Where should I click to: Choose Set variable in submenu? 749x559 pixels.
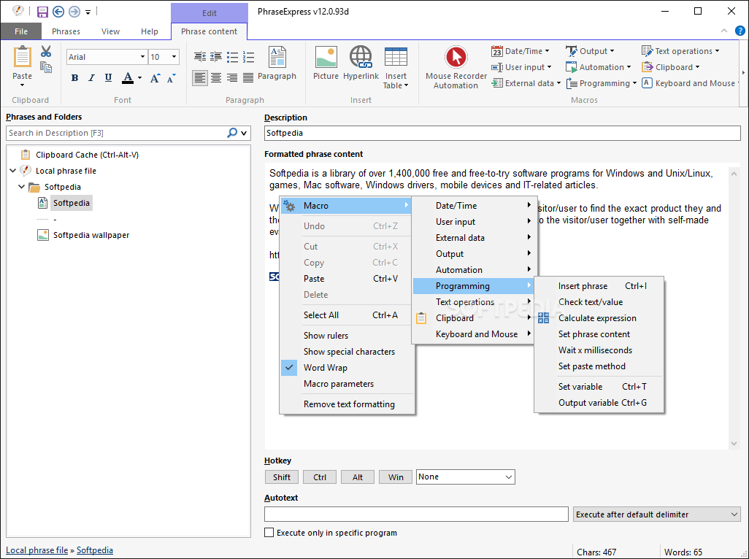pos(599,387)
